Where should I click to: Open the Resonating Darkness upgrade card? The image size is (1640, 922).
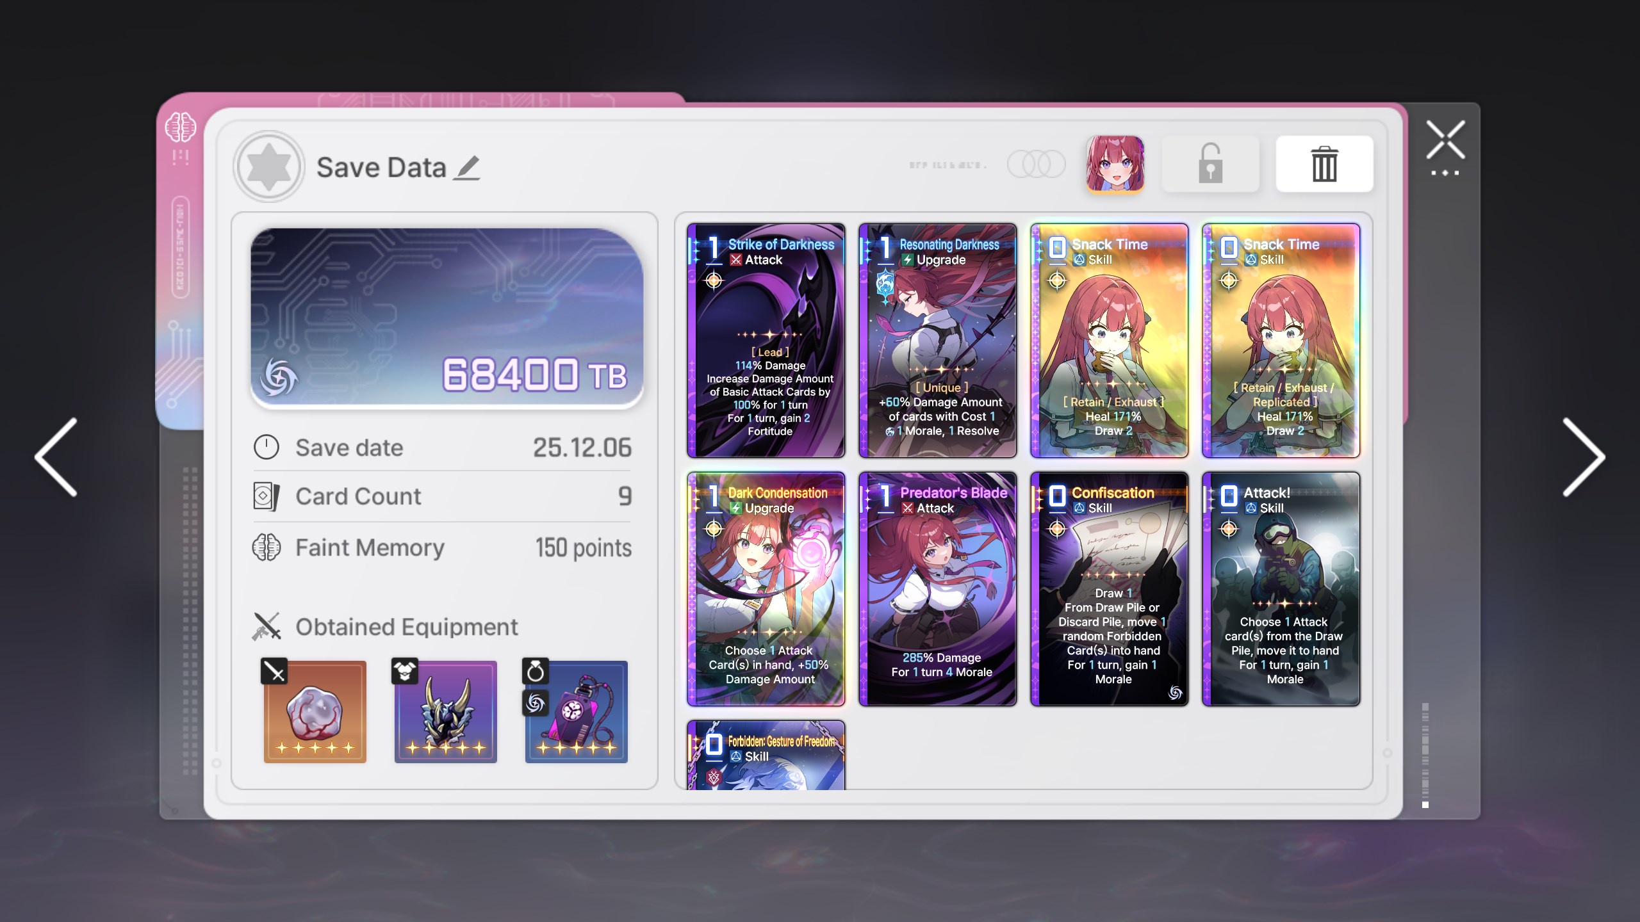point(937,341)
